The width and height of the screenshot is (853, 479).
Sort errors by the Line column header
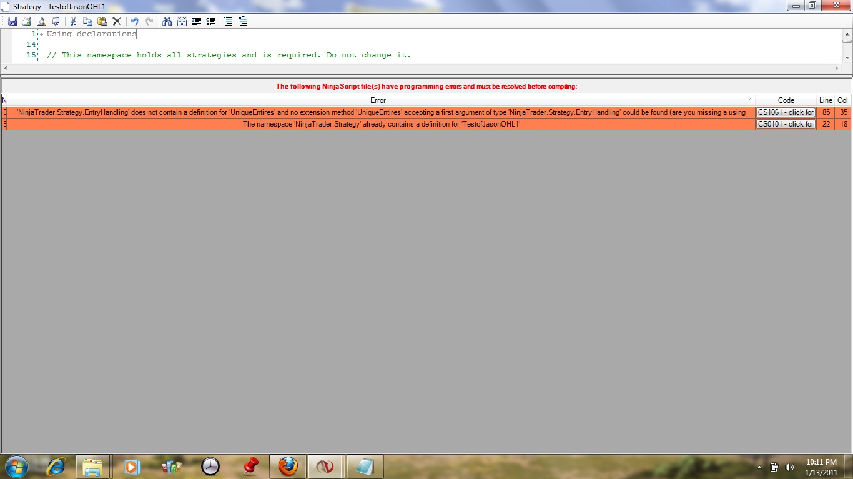click(x=826, y=100)
